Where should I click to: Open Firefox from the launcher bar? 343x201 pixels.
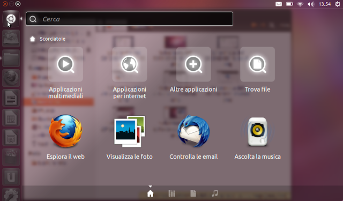click(x=11, y=78)
